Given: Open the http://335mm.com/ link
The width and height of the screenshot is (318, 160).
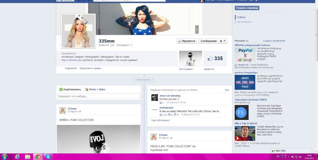Looking at the screenshot, I should click(72, 60).
